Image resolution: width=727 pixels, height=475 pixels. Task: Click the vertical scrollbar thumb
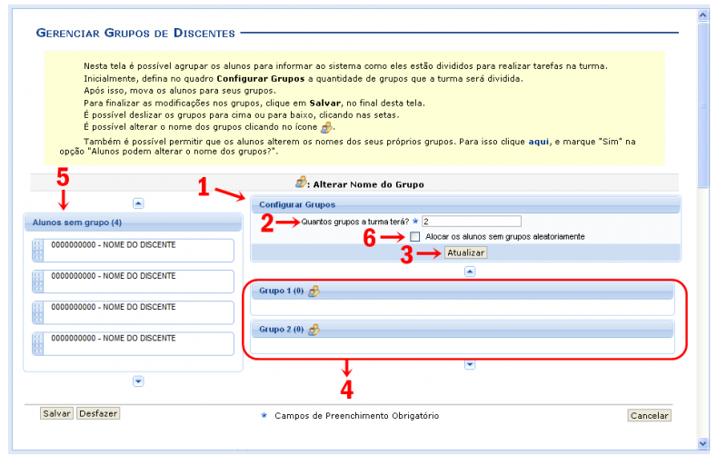point(702,105)
